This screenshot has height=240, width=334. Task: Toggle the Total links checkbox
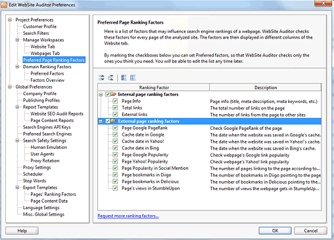coord(115,108)
